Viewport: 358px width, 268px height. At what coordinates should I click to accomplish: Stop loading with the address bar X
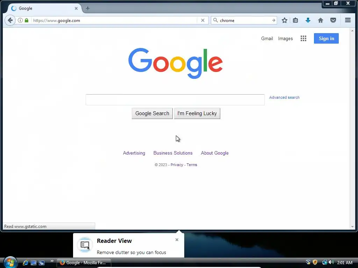pyautogui.click(x=202, y=20)
